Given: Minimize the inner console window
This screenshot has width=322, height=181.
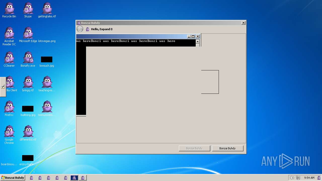Looking at the screenshot, I should [189, 36].
